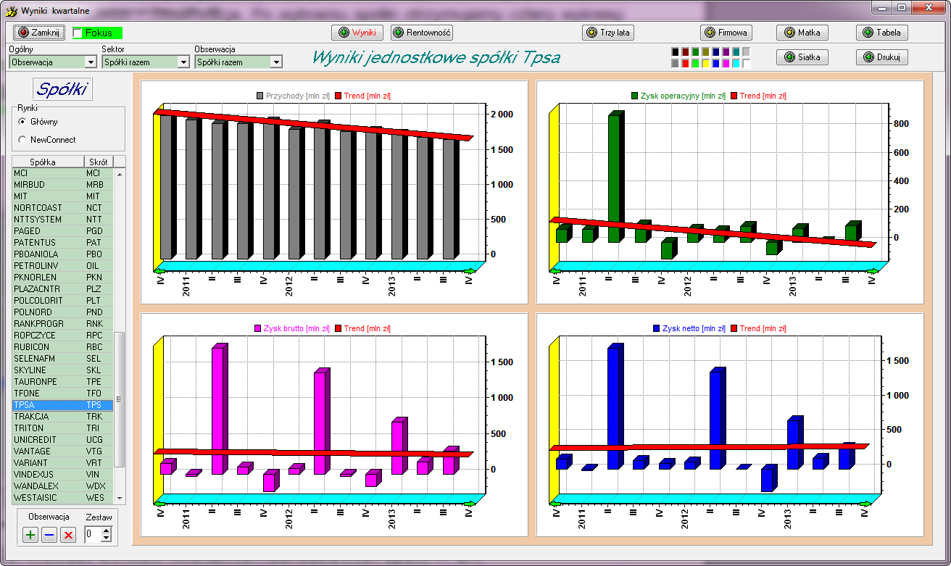Click the red X Obserwacja delete button
The image size is (951, 566).
[x=68, y=536]
